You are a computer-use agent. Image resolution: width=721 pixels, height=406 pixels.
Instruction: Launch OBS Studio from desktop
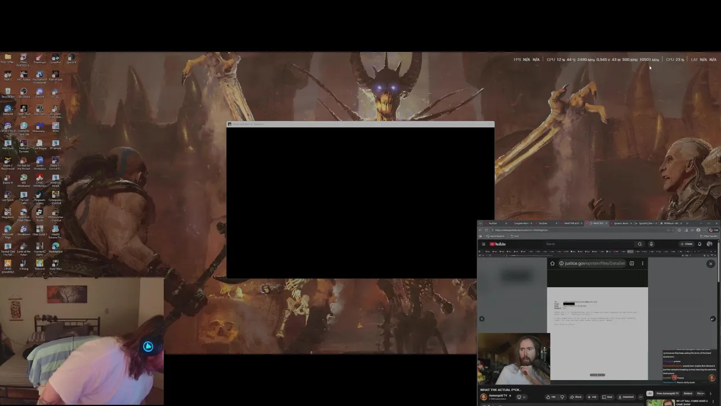[24, 91]
